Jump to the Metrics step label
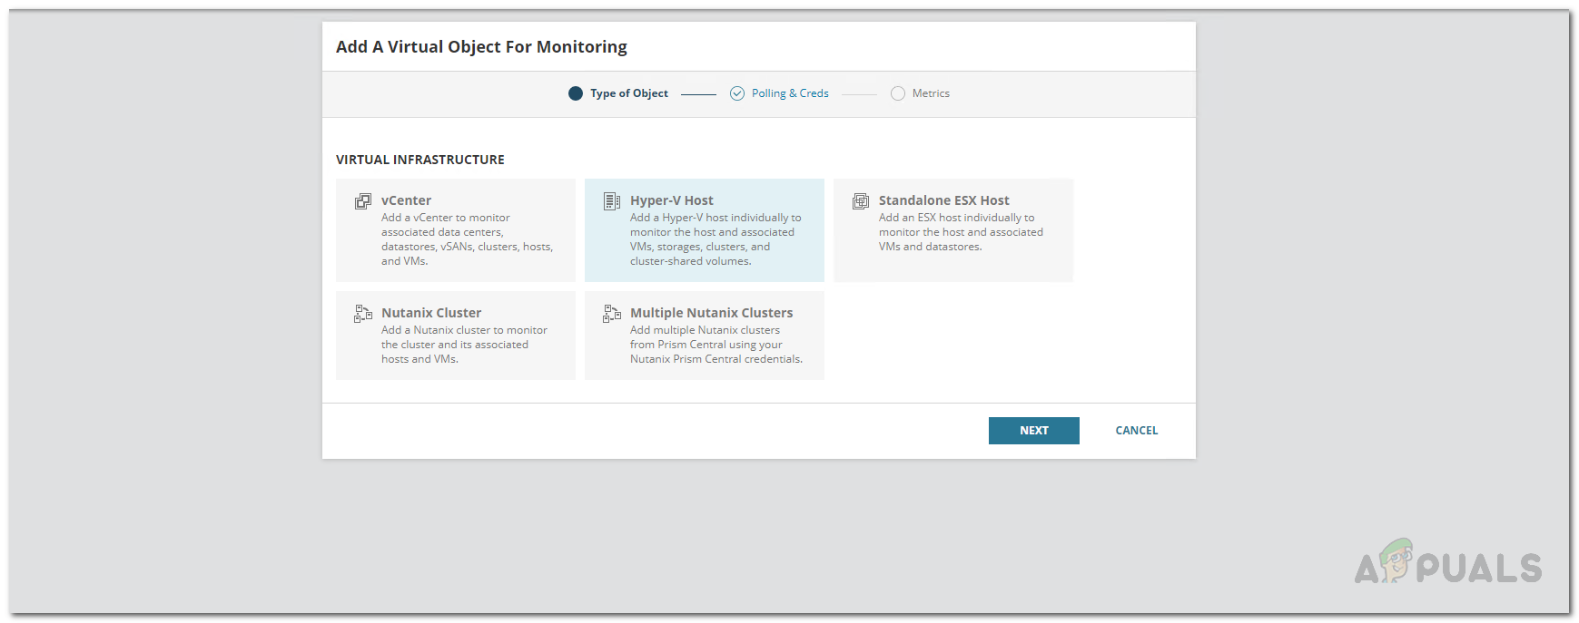 (x=931, y=93)
